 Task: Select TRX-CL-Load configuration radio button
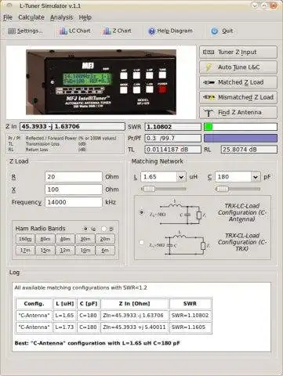141,242
